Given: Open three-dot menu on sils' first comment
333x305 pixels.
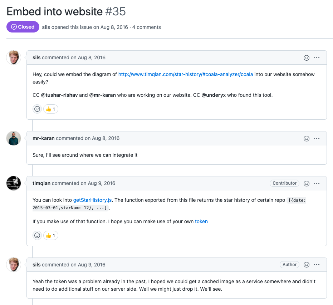Looking at the screenshot, I should click(x=317, y=58).
